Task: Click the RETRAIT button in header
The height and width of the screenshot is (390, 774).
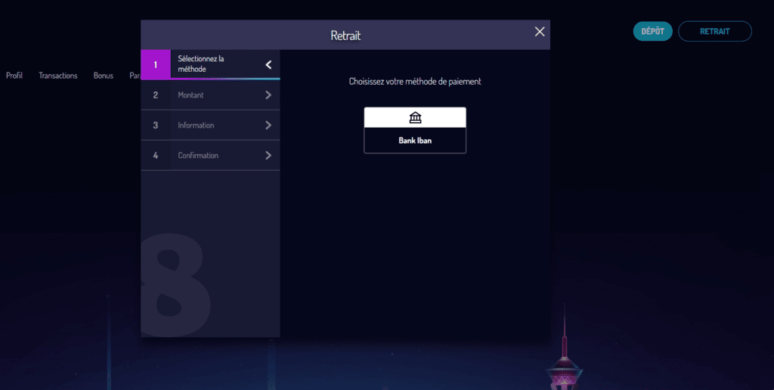Action: pos(715,31)
